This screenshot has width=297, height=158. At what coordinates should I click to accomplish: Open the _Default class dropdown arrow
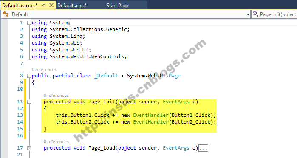(x=248, y=14)
